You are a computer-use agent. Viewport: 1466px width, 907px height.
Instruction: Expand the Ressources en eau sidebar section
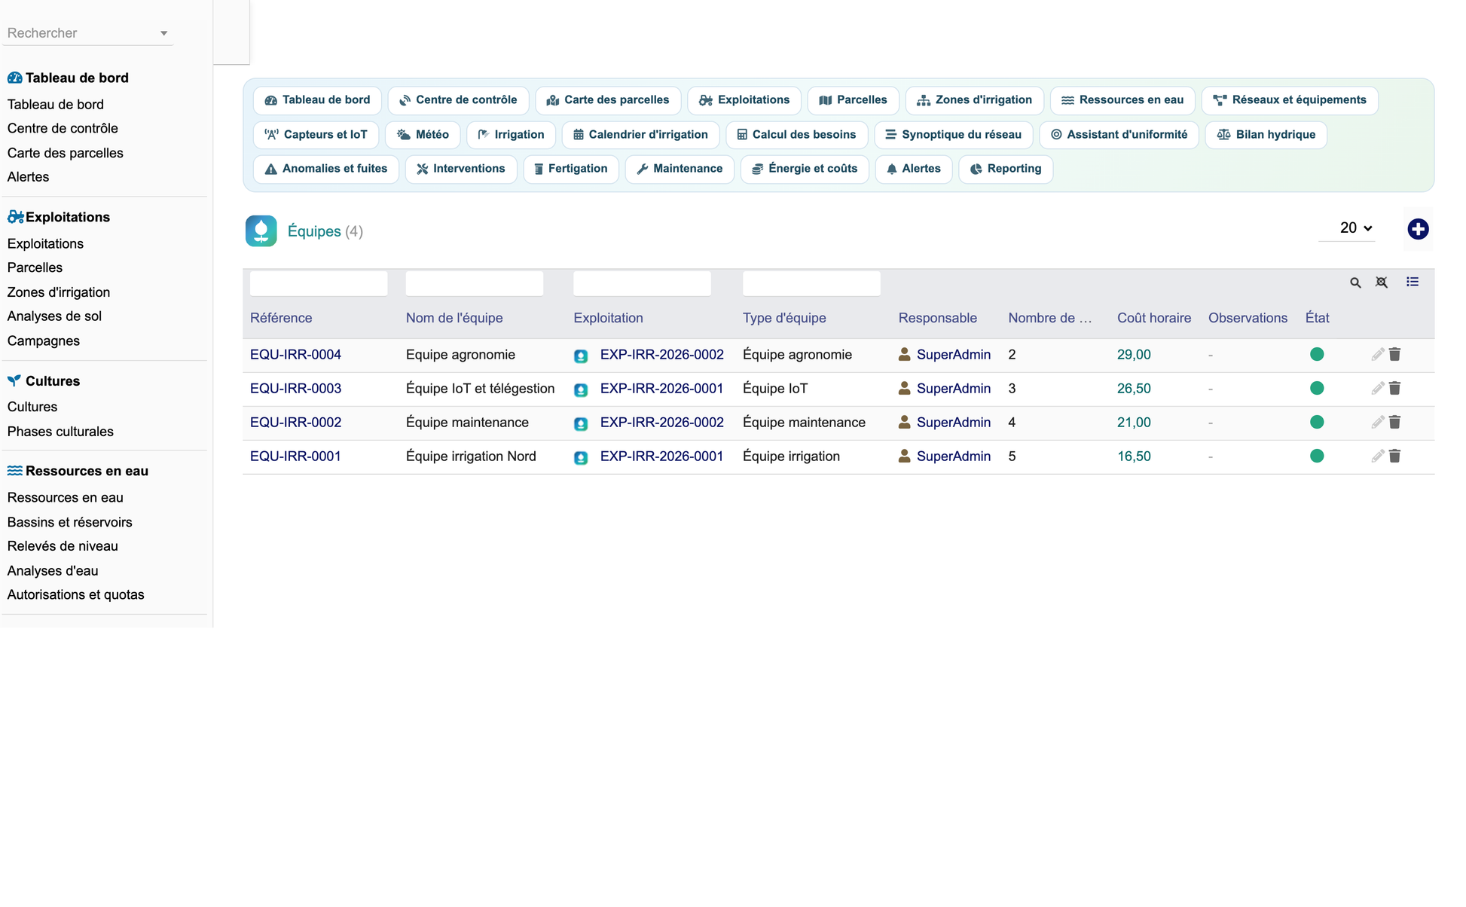pyautogui.click(x=87, y=471)
